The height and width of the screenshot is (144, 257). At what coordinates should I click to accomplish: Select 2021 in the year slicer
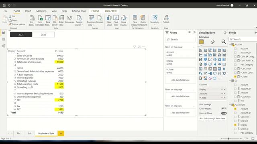tap(21, 35)
